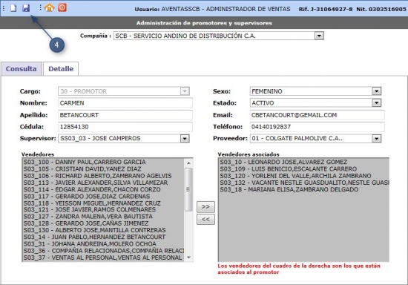Click the Vendedores list scroll down arrow
The width and height of the screenshot is (408, 285).
pos(189,258)
